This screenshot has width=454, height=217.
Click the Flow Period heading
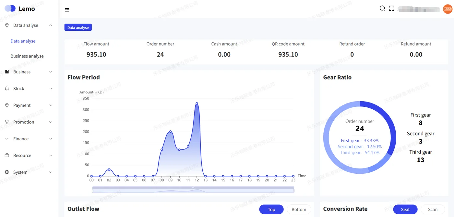[84, 77]
